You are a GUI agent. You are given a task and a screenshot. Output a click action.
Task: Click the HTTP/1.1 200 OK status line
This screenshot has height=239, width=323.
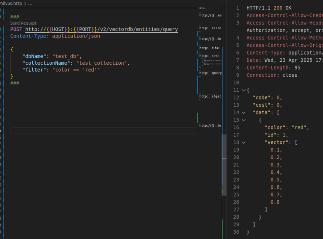[269, 8]
